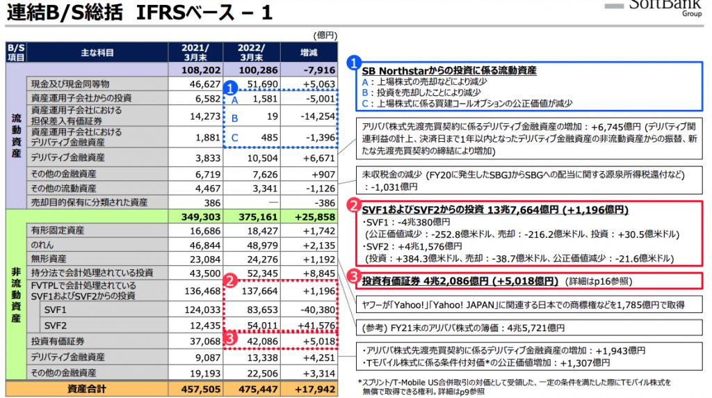The height and width of the screenshot is (398, 712).
Task: Click the SoftBank Group logo
Action: 654,7
